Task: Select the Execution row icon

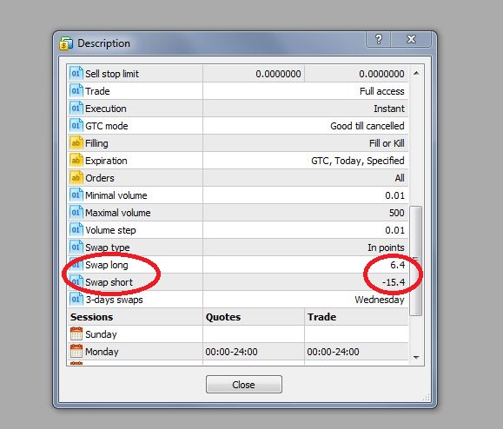Action: [76, 108]
